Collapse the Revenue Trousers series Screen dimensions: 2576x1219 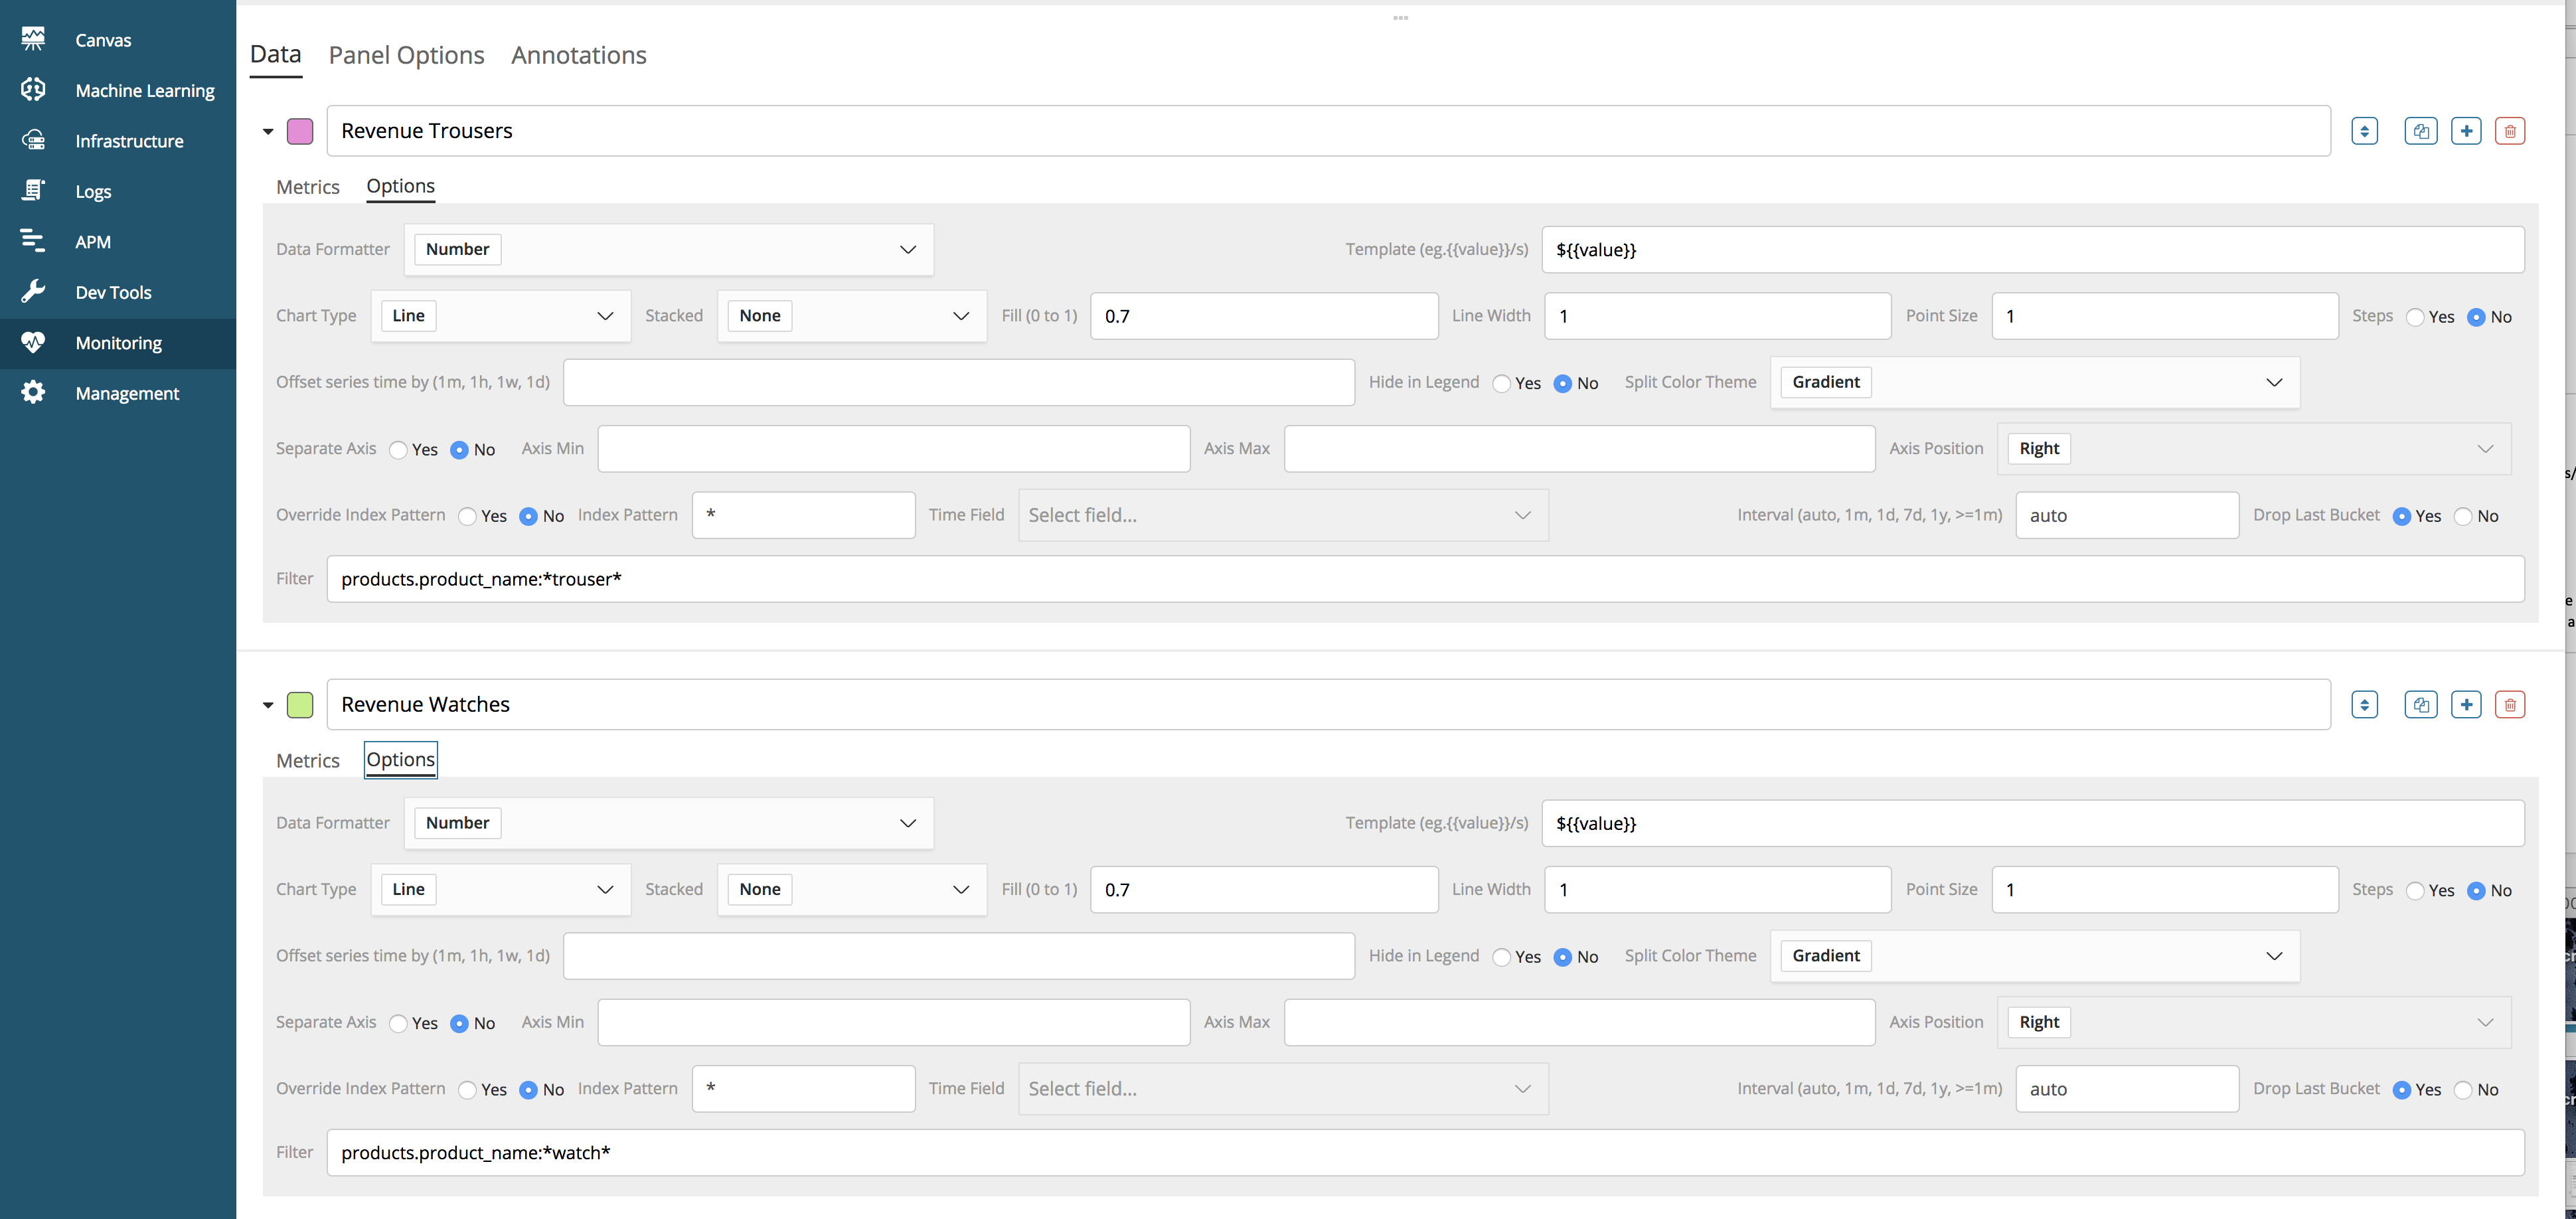click(267, 131)
